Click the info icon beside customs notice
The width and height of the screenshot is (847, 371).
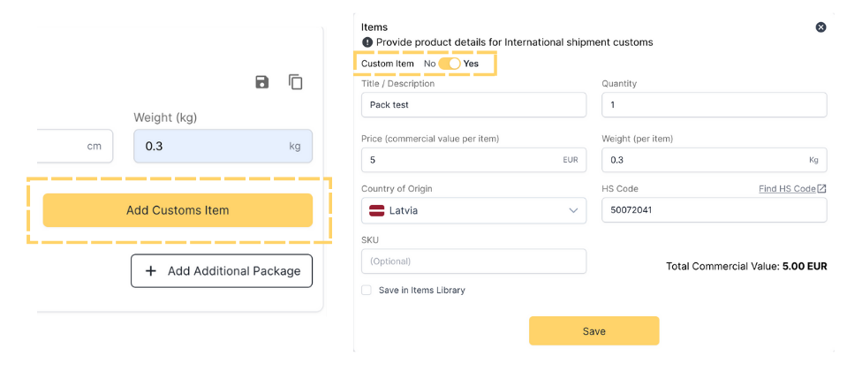(x=367, y=42)
